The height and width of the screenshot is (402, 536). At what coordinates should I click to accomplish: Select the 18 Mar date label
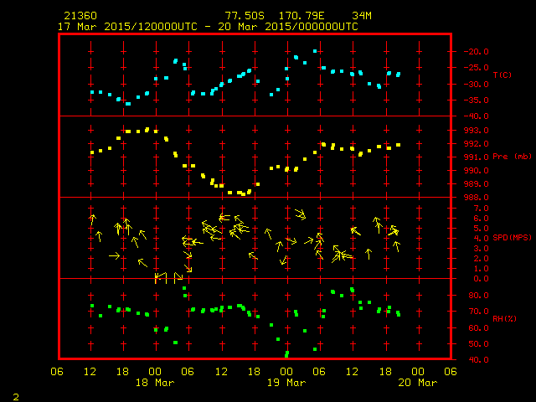pyautogui.click(x=156, y=383)
